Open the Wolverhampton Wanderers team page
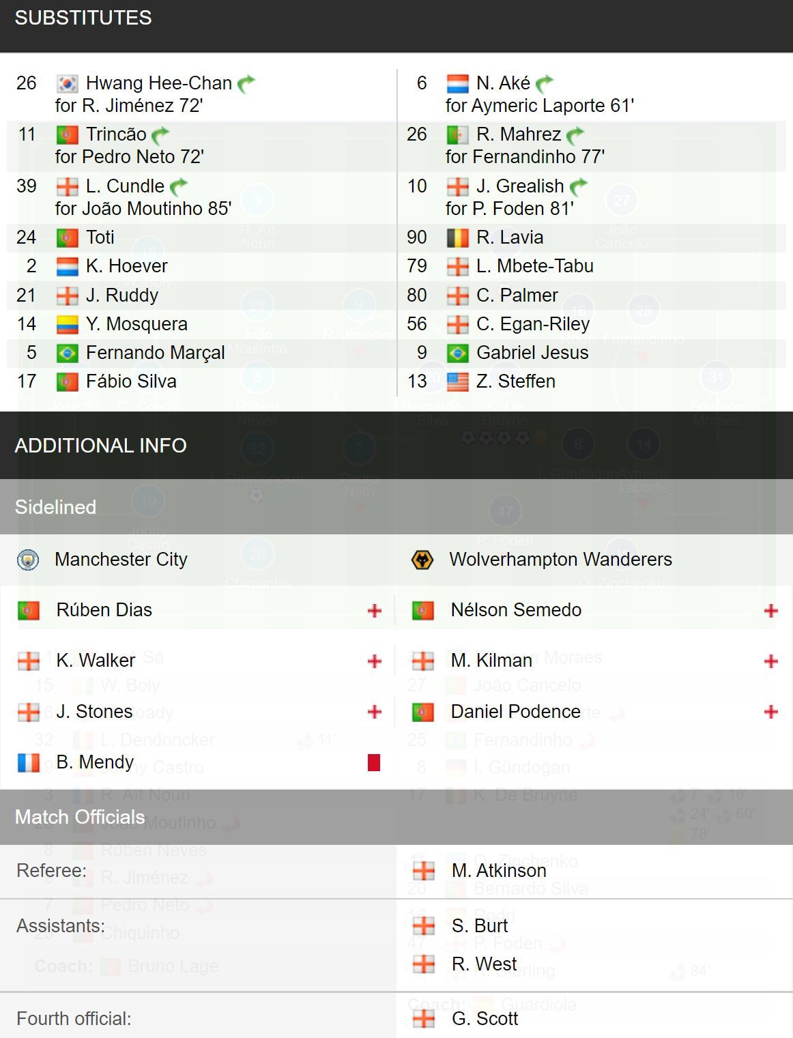Viewport: 793px width, 1038px height. pyautogui.click(x=560, y=560)
